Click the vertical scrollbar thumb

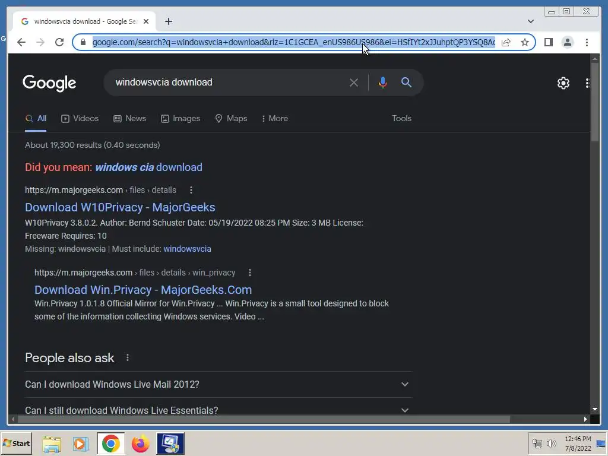[595, 103]
